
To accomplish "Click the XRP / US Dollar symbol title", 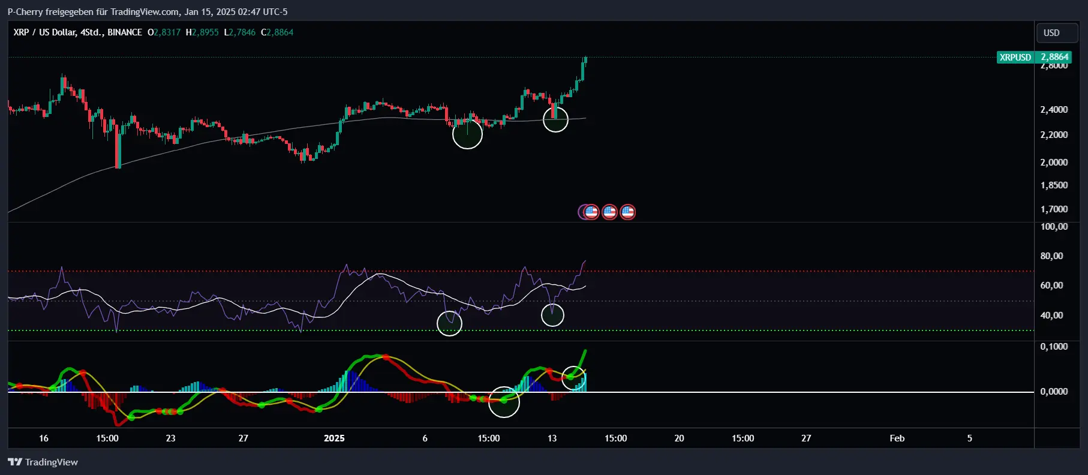I will (77, 32).
